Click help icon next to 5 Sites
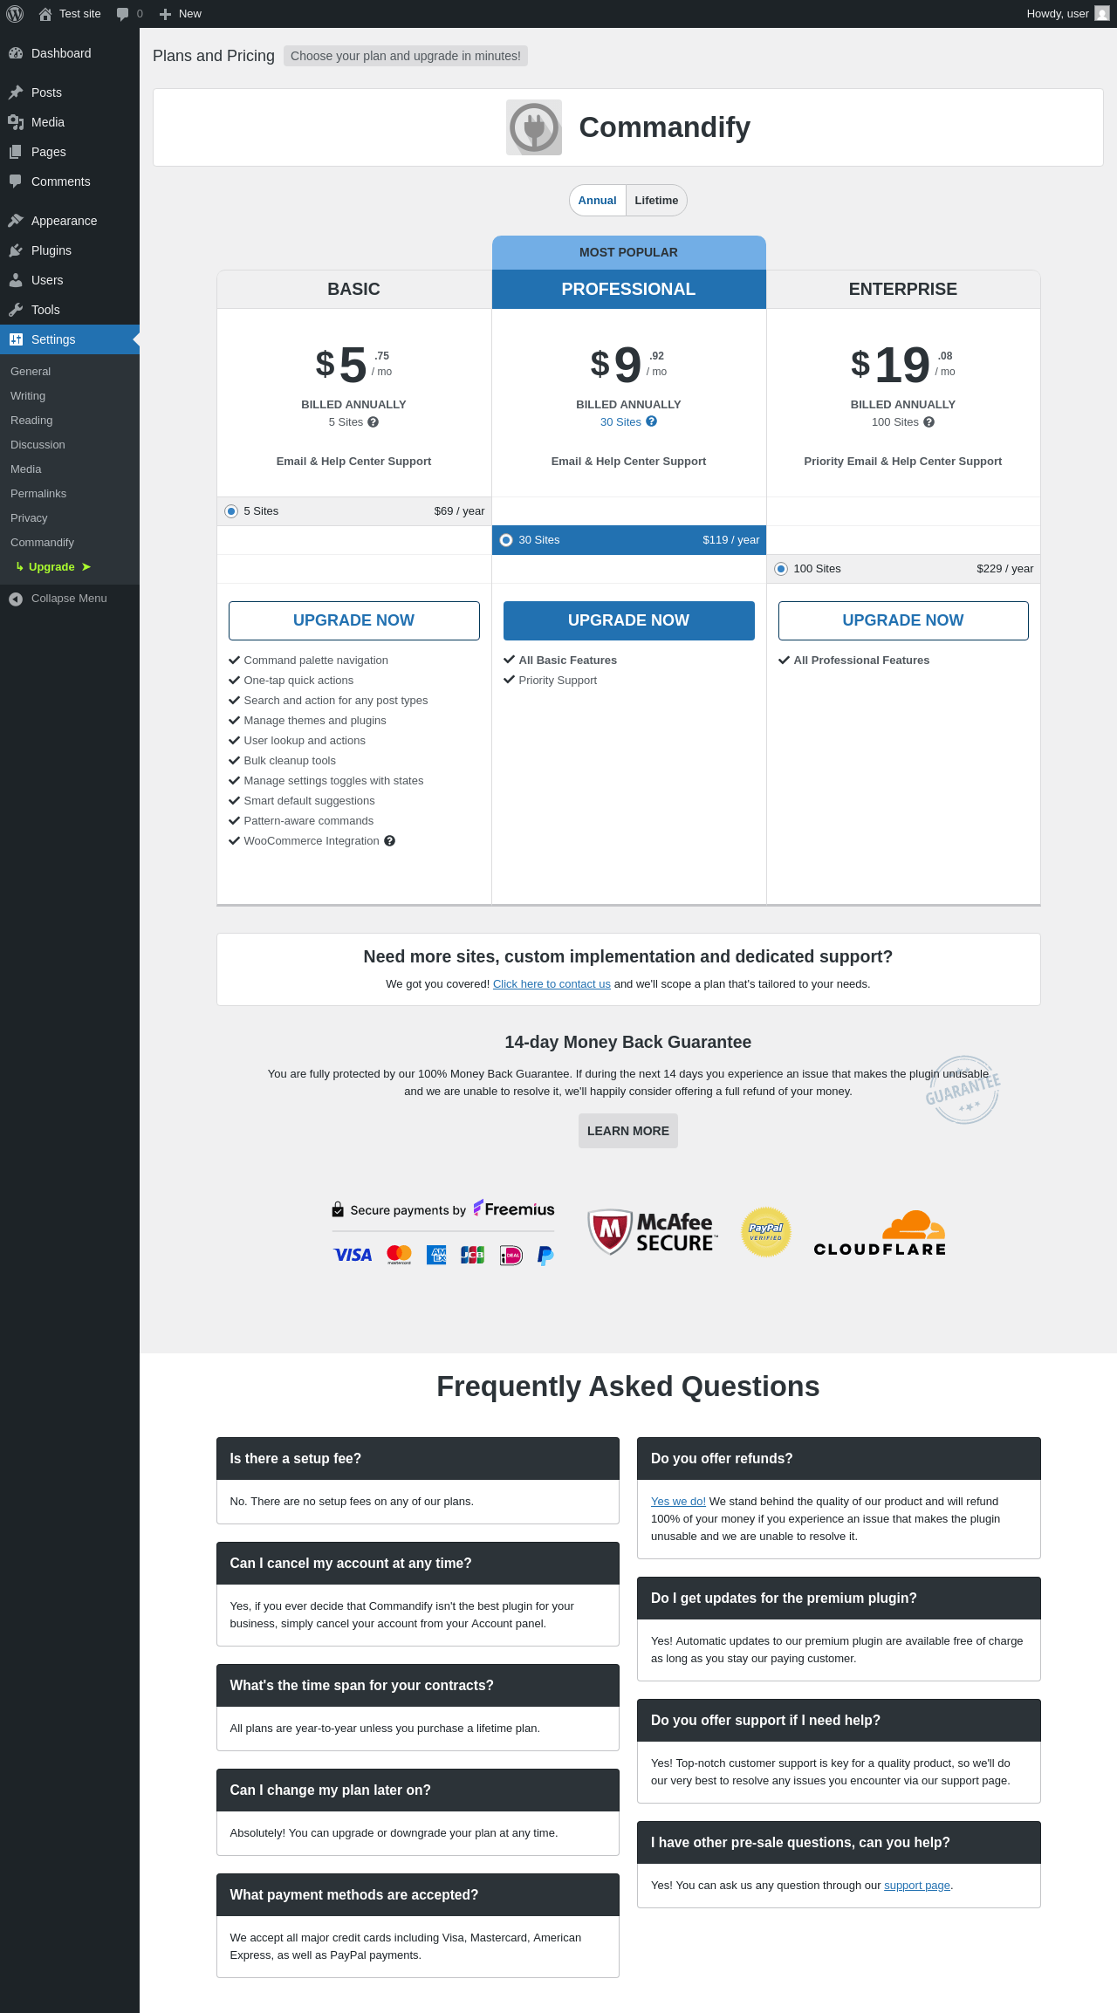 click(373, 422)
